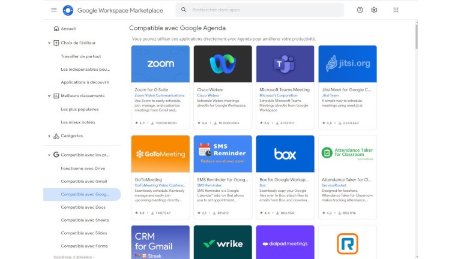461x259 pixels.
Task: Go to Accueil in the sidebar
Action: click(x=68, y=29)
